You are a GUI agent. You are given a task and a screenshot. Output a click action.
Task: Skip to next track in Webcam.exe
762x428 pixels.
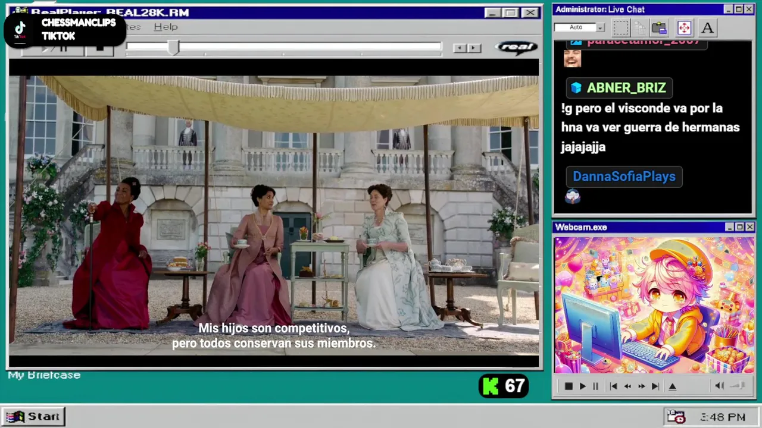(655, 386)
